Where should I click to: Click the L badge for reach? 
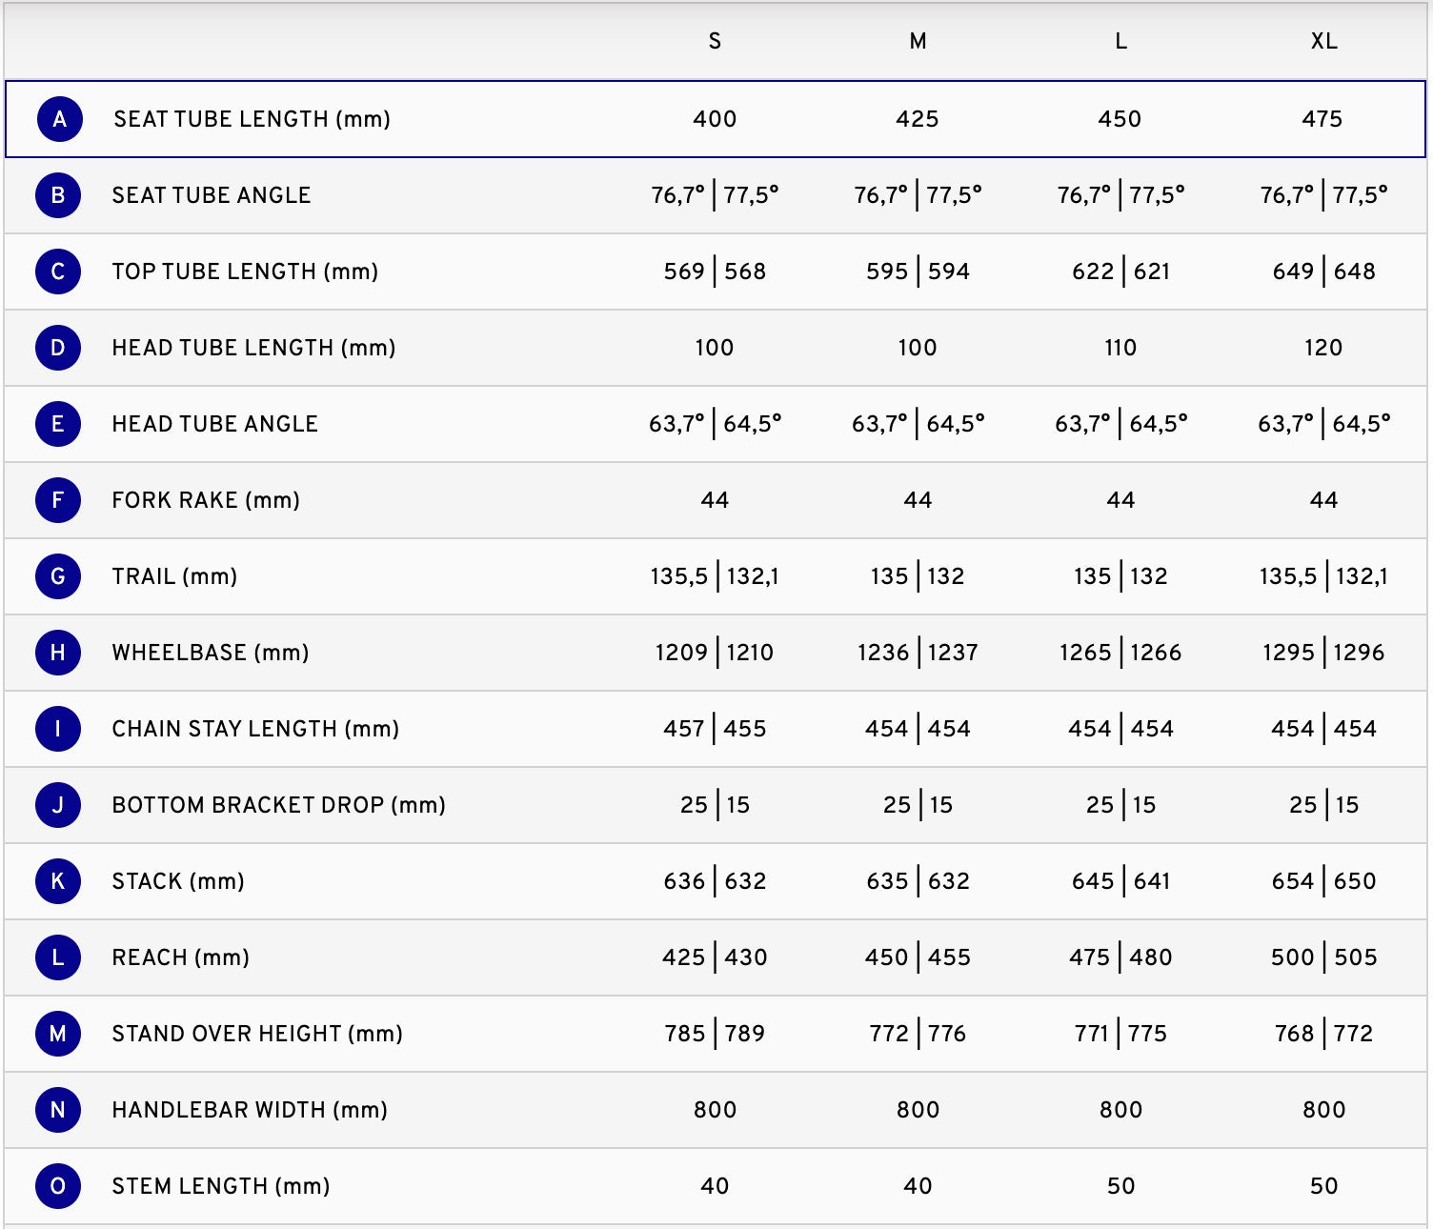(58, 957)
